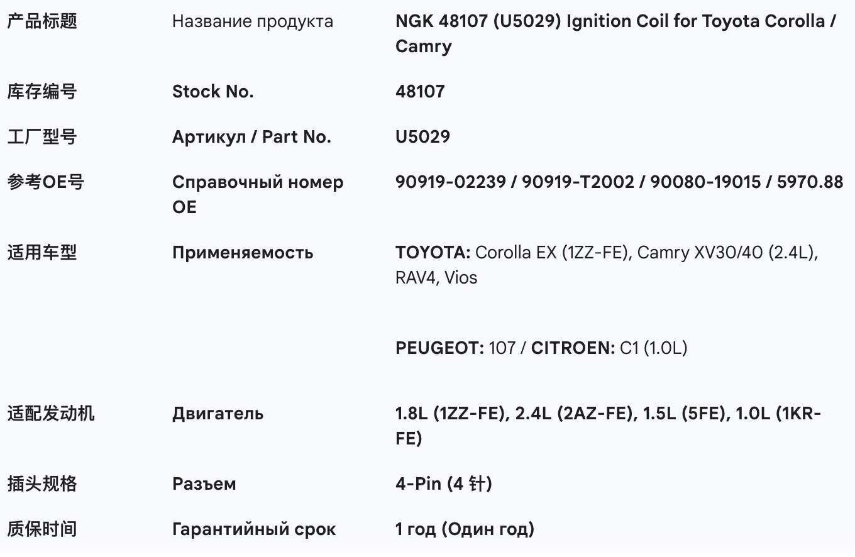Select the U5029 value in the Part No. row
The image size is (855, 557).
click(422, 137)
